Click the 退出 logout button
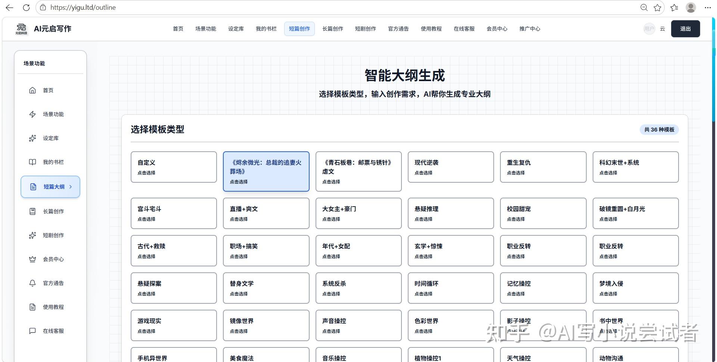The image size is (717, 362). [x=686, y=29]
